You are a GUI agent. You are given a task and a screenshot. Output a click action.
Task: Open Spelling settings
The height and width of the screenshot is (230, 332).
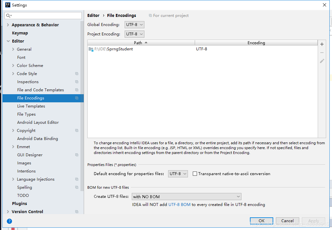[25, 187]
